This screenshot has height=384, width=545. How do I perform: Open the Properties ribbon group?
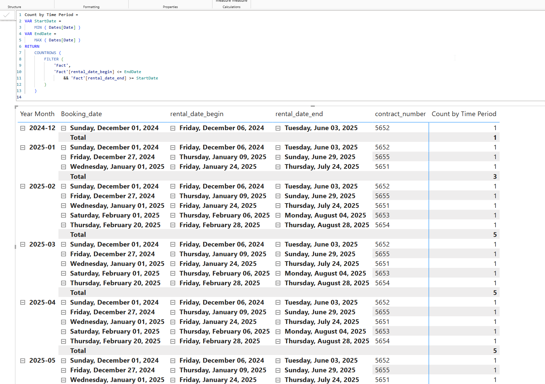point(170,7)
